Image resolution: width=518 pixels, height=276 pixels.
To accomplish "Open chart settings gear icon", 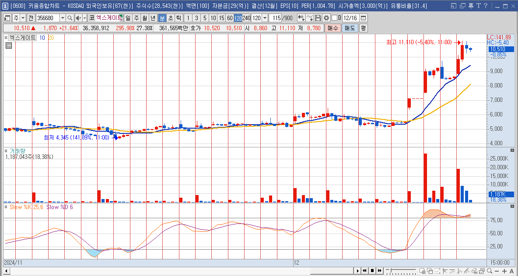I will 326,18.
